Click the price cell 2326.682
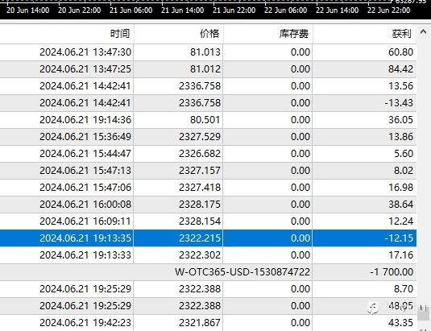This screenshot has height=331, width=431. [x=200, y=154]
